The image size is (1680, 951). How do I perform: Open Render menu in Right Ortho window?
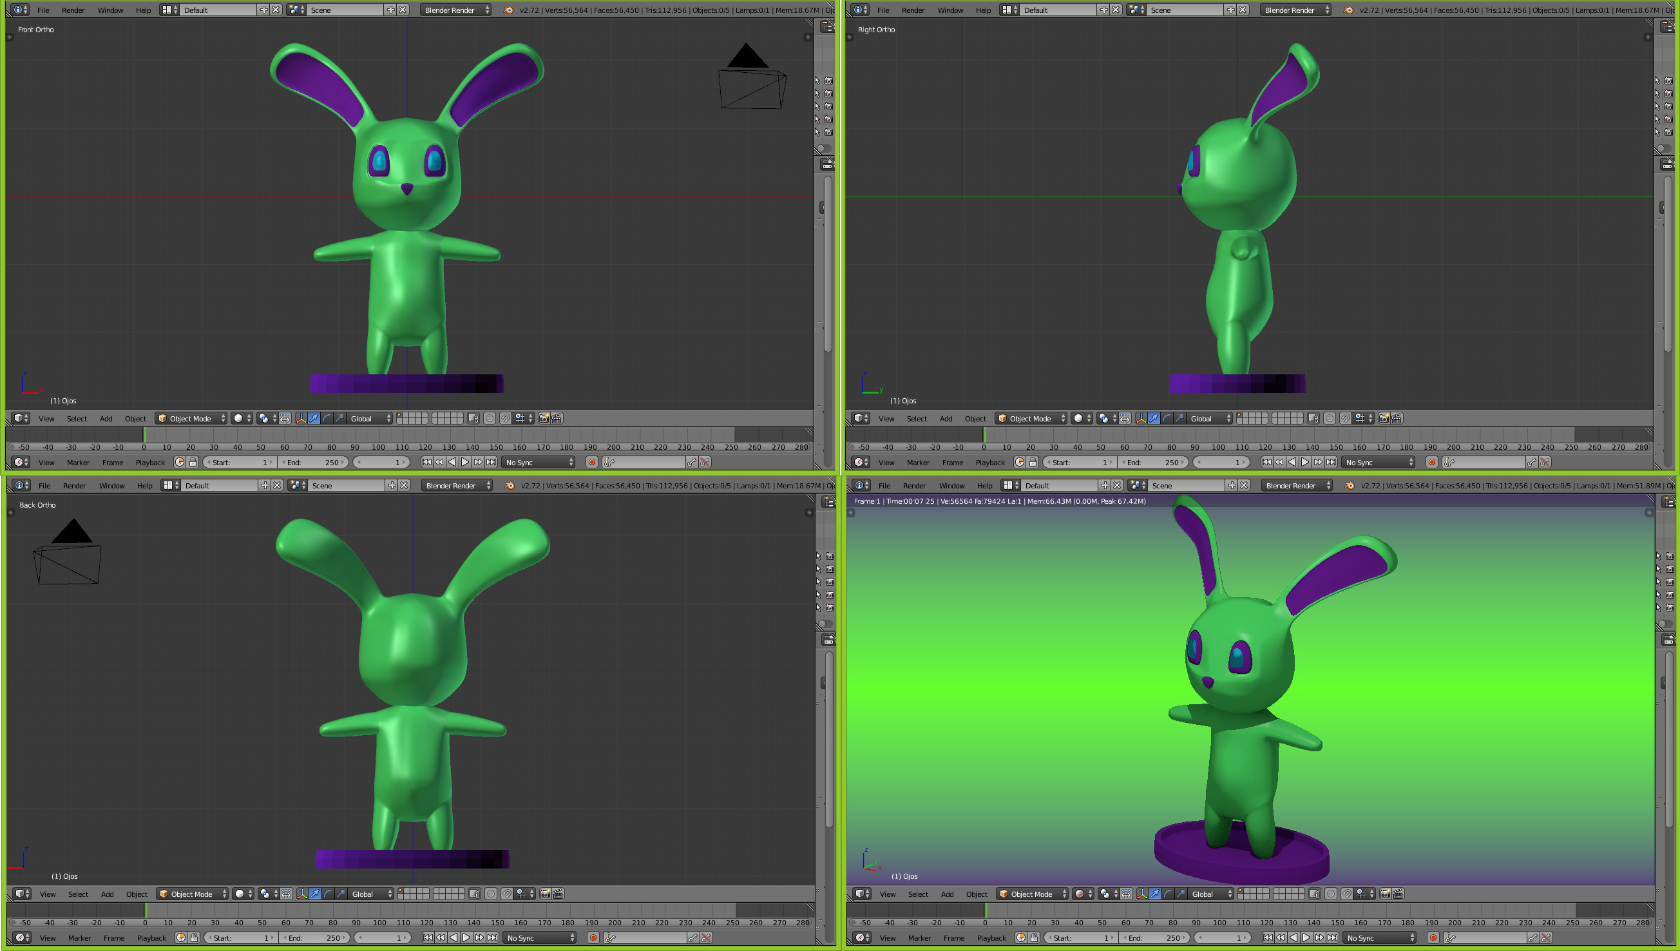tap(913, 10)
